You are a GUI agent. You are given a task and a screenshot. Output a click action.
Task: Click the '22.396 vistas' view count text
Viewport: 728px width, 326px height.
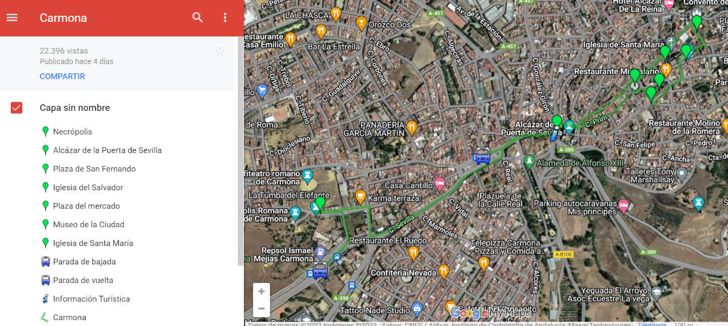(x=64, y=51)
